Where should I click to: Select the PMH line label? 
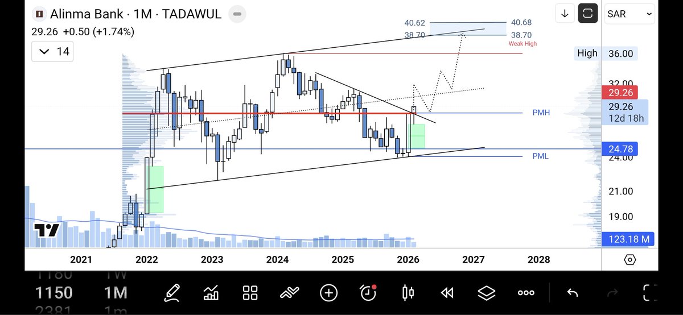(x=541, y=113)
